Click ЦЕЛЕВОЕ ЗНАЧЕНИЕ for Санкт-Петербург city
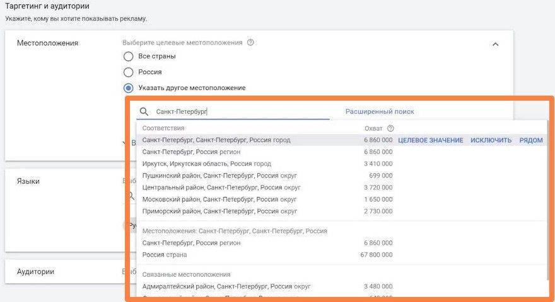 tap(430, 140)
